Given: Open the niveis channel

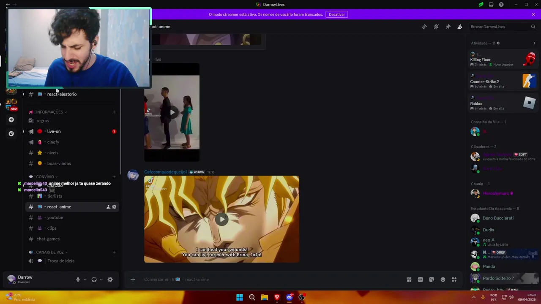Looking at the screenshot, I should point(72,153).
